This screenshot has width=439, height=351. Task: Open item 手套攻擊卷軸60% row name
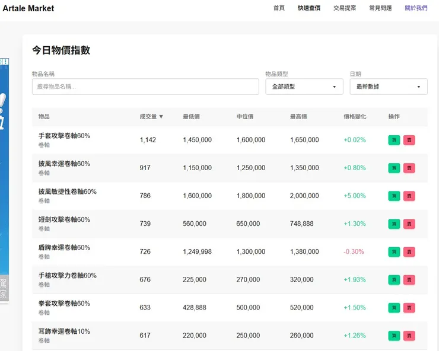coord(64,136)
